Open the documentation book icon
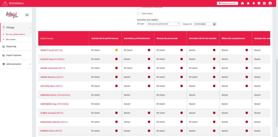This screenshot has width=278, height=137. 259,3
